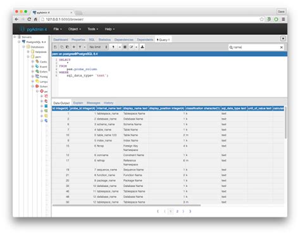Click the search input containing name

(x=254, y=47)
